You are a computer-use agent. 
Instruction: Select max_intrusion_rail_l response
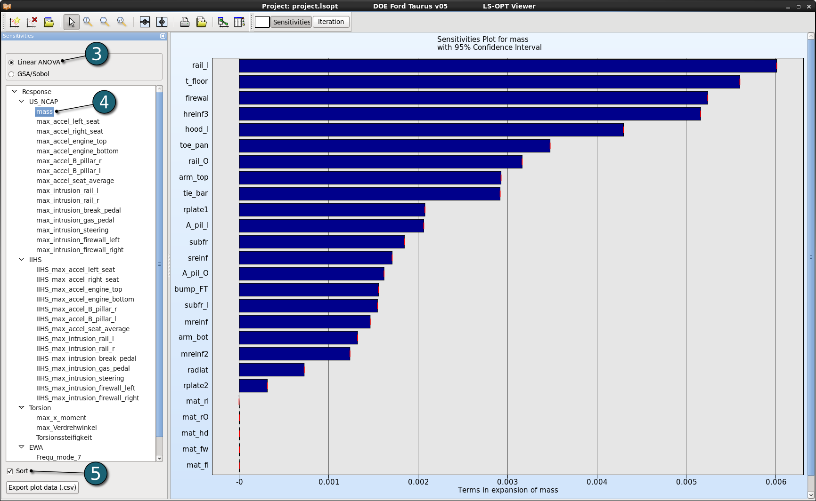point(67,191)
